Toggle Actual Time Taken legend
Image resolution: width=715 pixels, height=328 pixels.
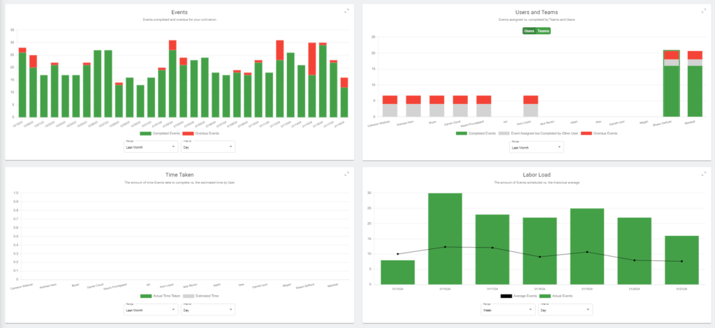(x=160, y=296)
